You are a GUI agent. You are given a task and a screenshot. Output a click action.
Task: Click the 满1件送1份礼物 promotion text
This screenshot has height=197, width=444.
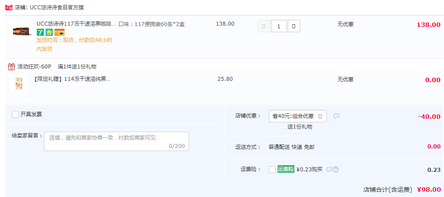[x=77, y=67]
